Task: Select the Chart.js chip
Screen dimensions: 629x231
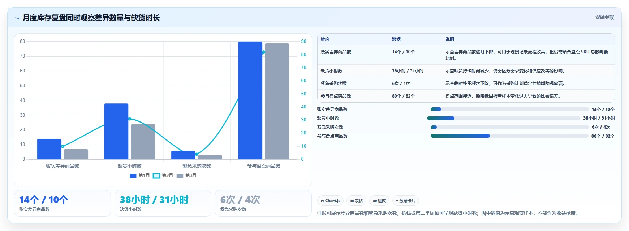Action: pos(330,201)
